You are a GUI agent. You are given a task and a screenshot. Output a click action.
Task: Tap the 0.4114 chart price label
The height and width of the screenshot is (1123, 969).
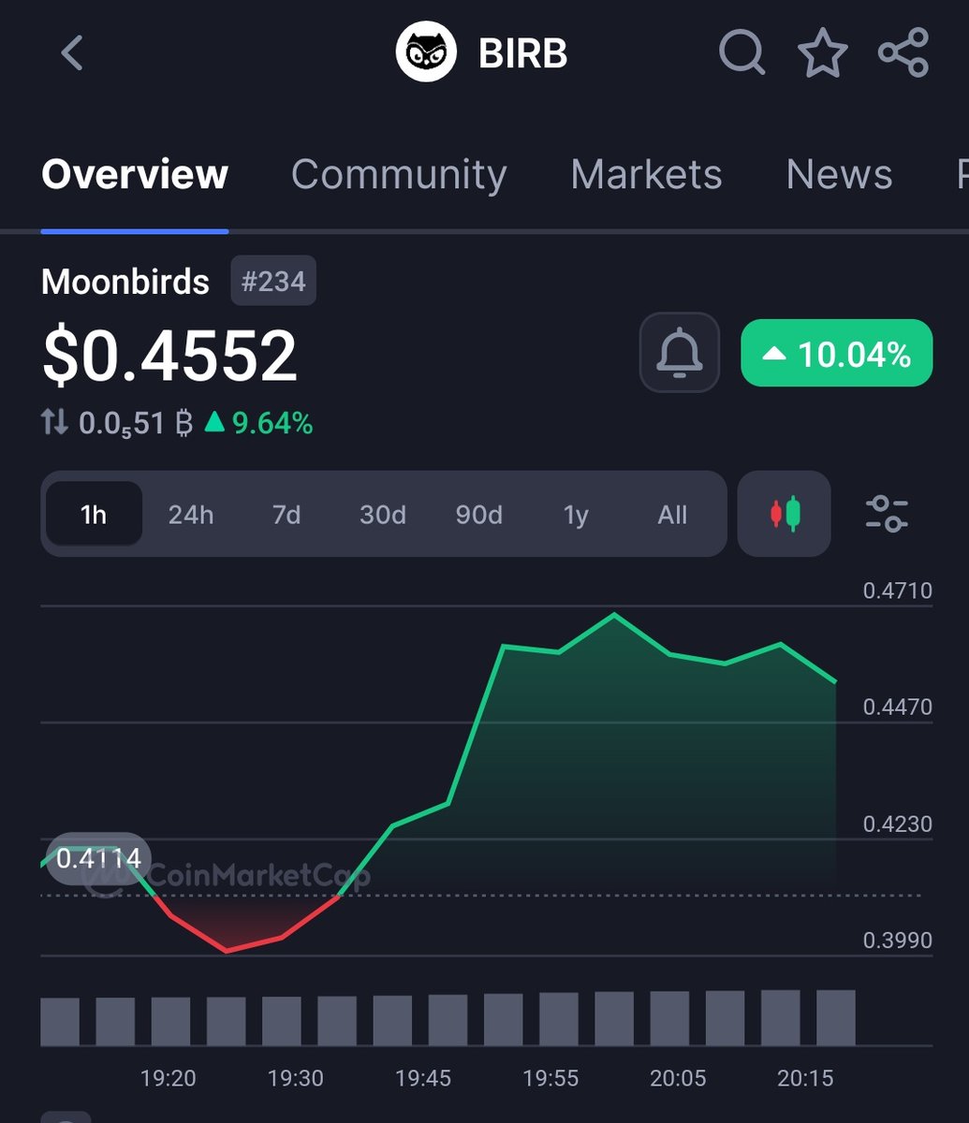[x=98, y=858]
